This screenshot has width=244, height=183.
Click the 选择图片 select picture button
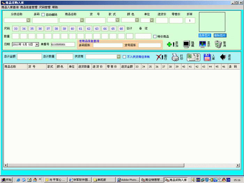[205, 36]
